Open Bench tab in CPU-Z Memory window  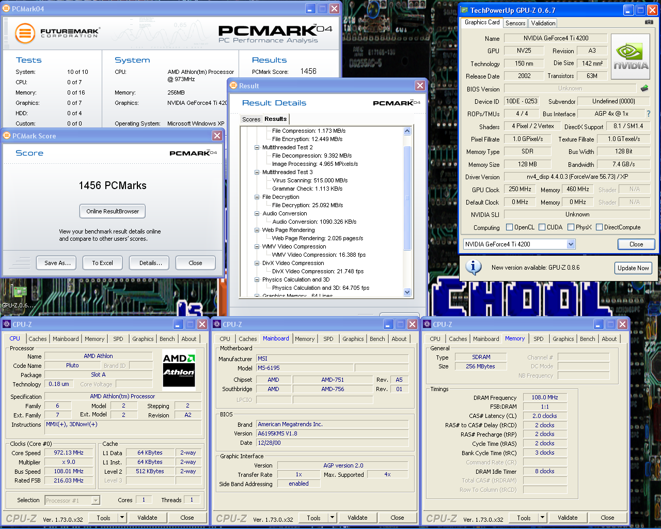point(588,339)
